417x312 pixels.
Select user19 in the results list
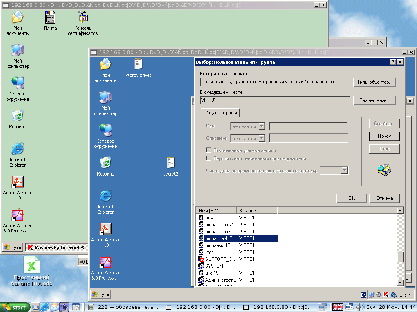point(212,273)
